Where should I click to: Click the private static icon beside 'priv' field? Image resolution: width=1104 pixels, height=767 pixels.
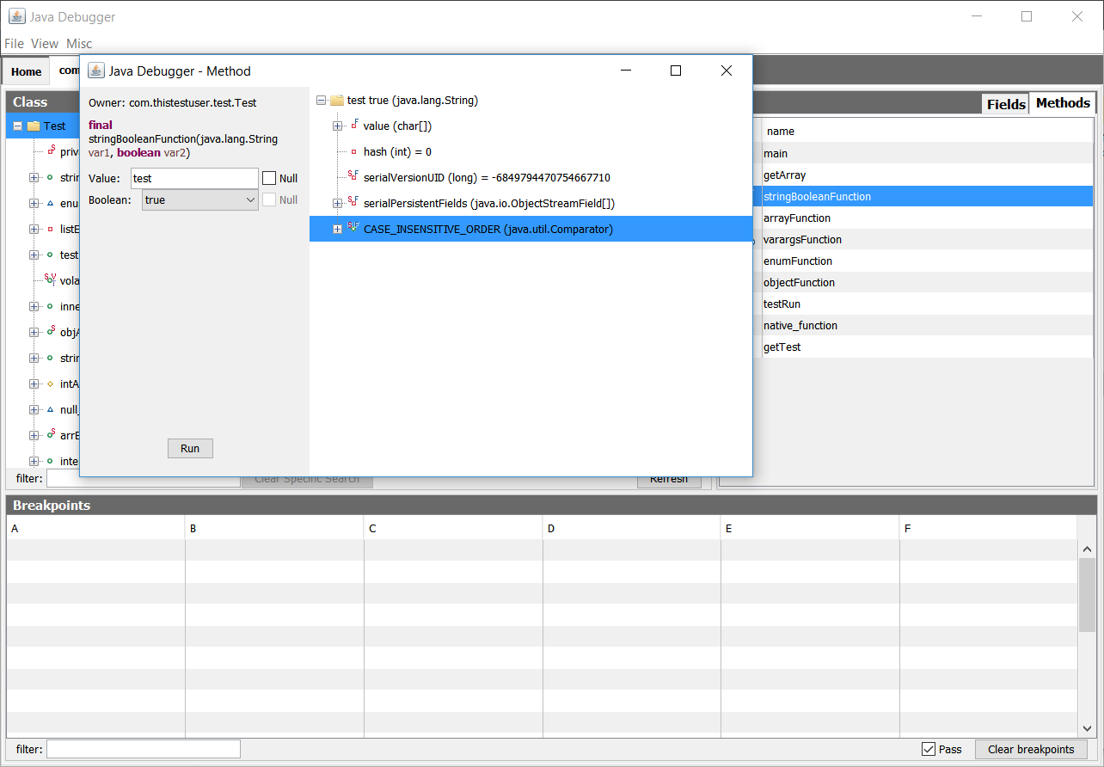point(51,150)
